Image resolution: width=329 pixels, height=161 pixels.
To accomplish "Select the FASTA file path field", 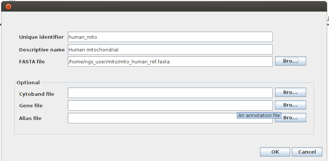I will [170, 61].
